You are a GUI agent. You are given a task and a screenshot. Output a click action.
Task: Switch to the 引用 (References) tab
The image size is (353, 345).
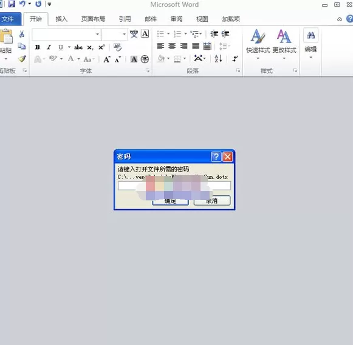pyautogui.click(x=125, y=19)
